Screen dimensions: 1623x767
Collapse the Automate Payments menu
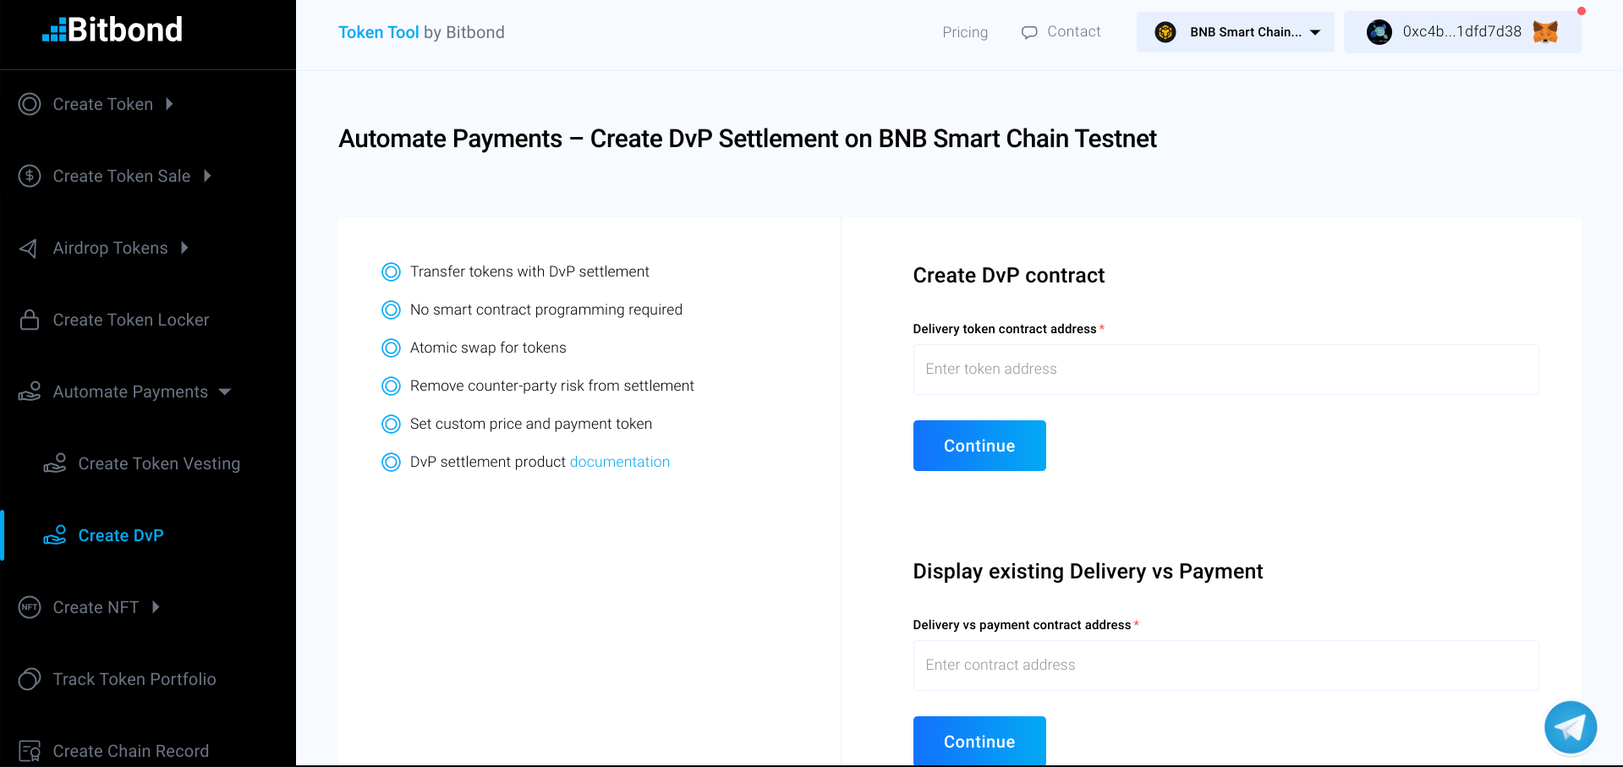coord(225,392)
